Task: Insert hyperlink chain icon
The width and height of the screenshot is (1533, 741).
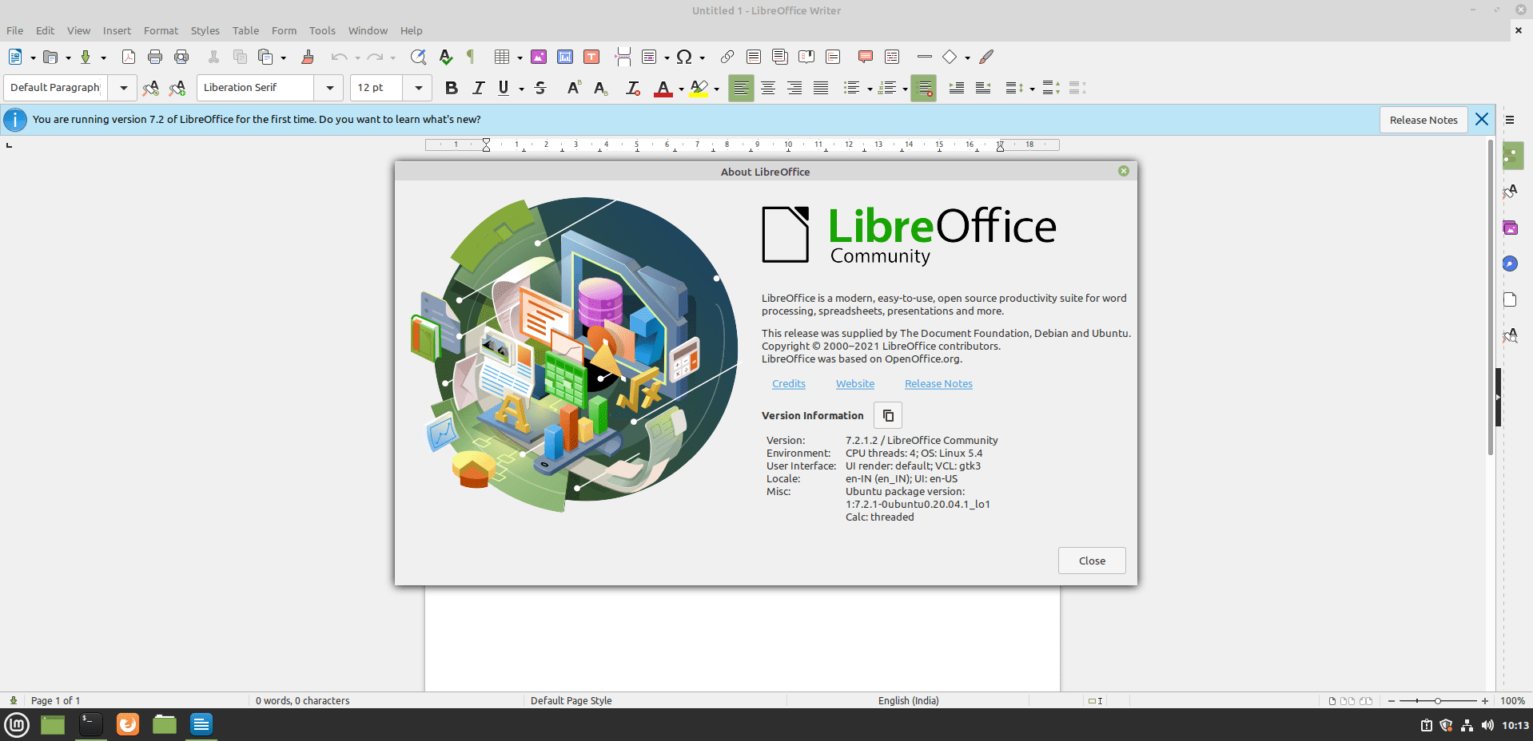Action: pos(727,57)
